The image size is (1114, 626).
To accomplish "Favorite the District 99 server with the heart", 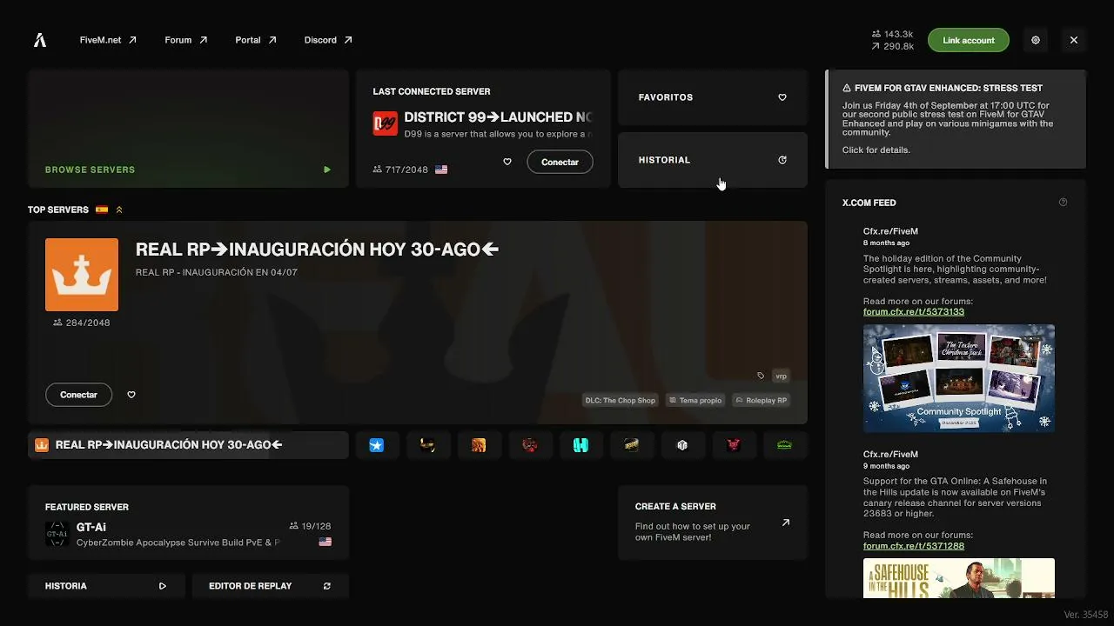I will [x=507, y=162].
